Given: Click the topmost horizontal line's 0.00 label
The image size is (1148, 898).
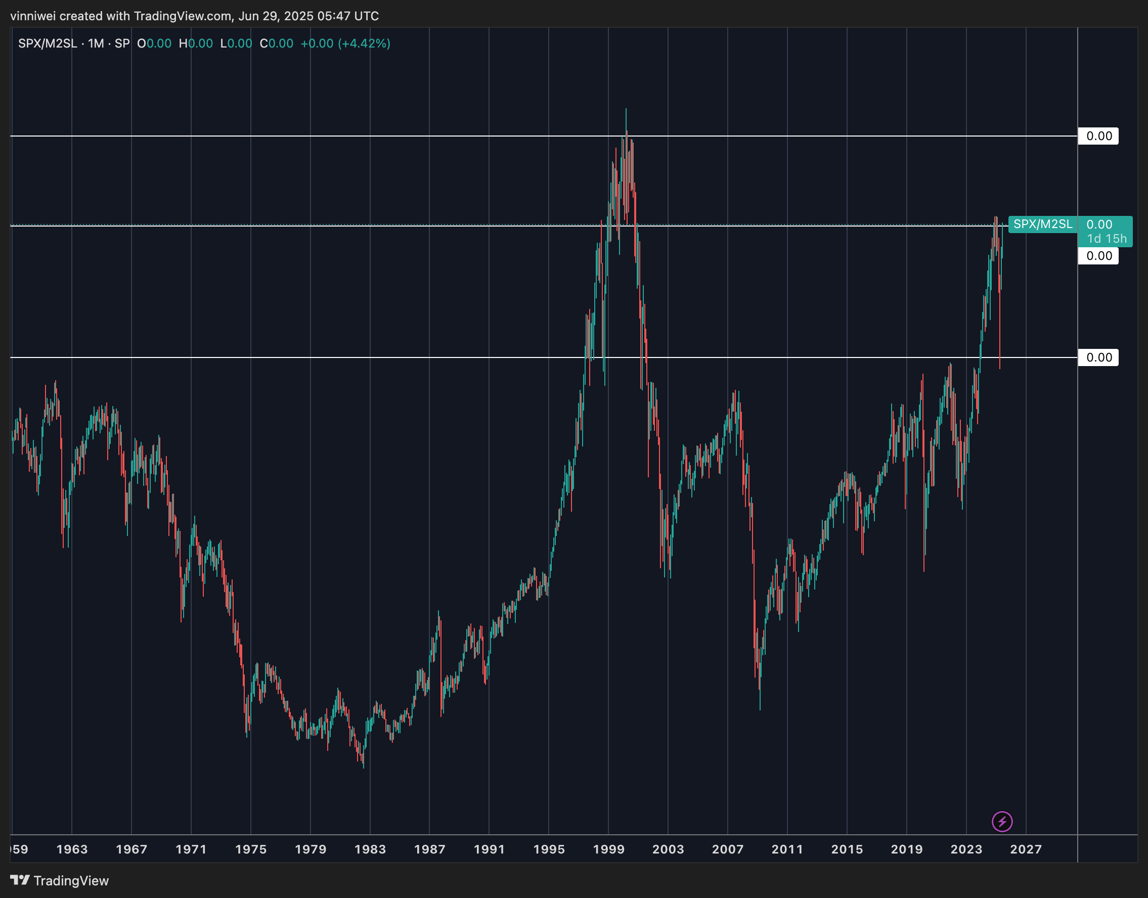Looking at the screenshot, I should (1098, 136).
